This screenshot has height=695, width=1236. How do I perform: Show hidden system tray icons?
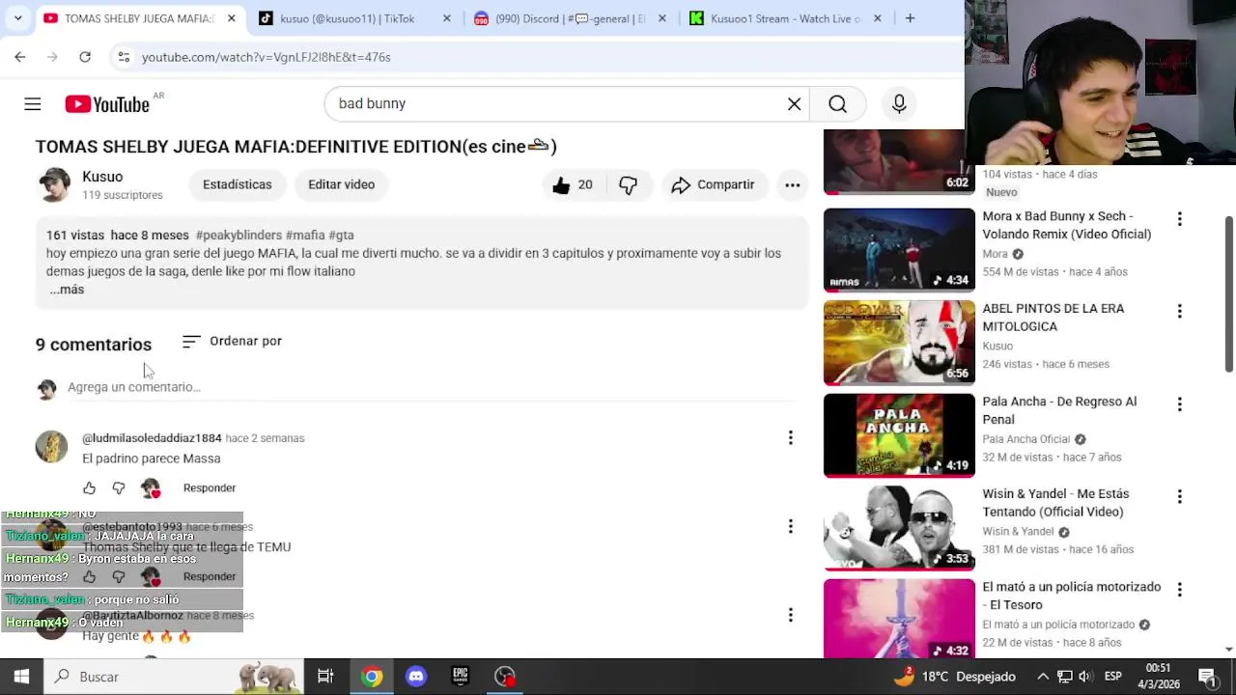pos(1043,677)
